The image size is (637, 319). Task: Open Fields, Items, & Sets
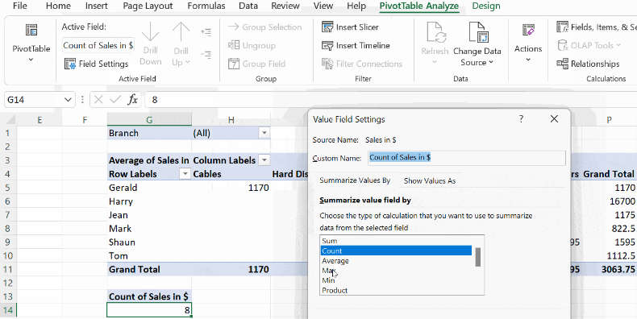point(596,27)
